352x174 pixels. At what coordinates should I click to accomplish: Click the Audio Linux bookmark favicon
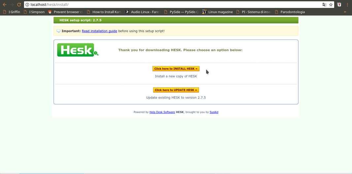[x=127, y=12]
